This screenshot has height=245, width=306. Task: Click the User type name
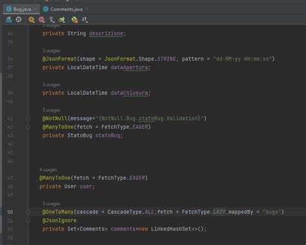click(x=70, y=186)
